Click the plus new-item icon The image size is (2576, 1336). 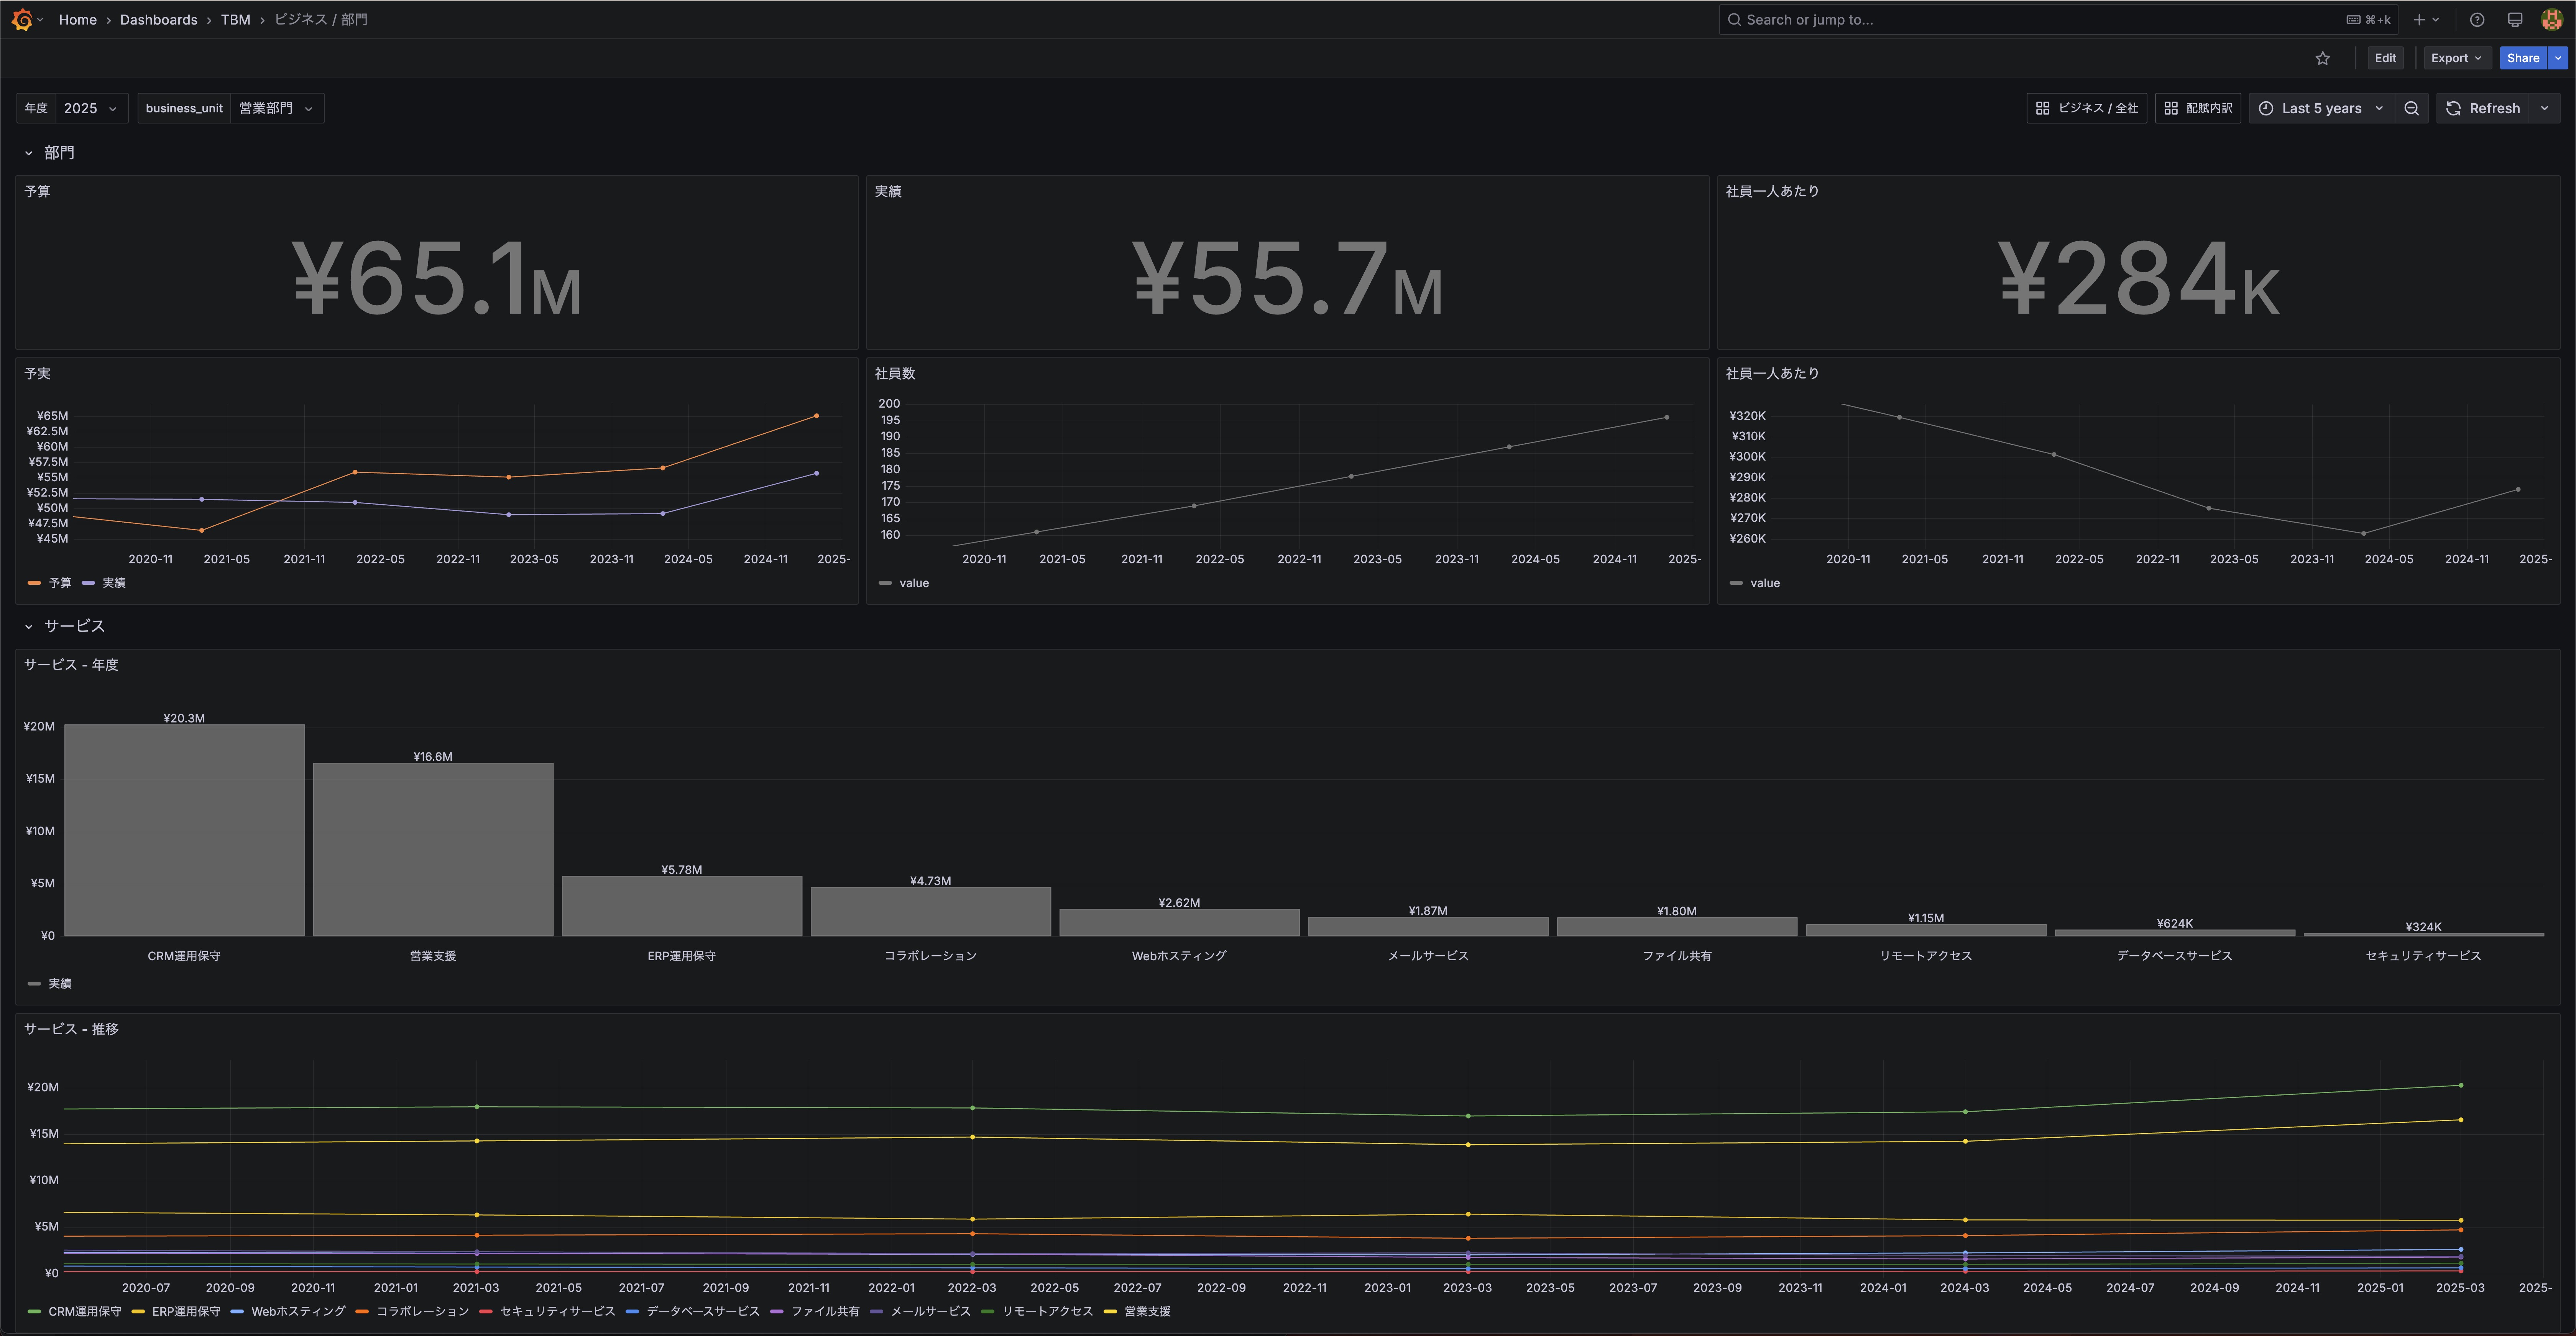(x=2419, y=19)
